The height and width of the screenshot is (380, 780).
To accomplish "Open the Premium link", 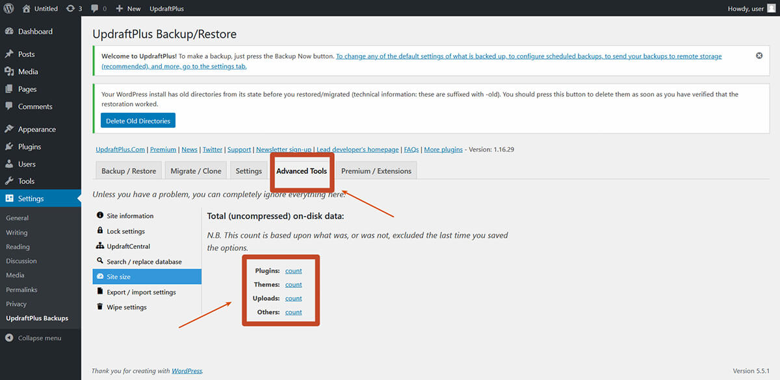I will pyautogui.click(x=163, y=150).
